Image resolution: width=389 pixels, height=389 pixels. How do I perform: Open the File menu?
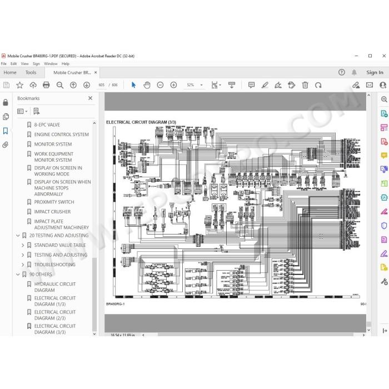(x=4, y=64)
